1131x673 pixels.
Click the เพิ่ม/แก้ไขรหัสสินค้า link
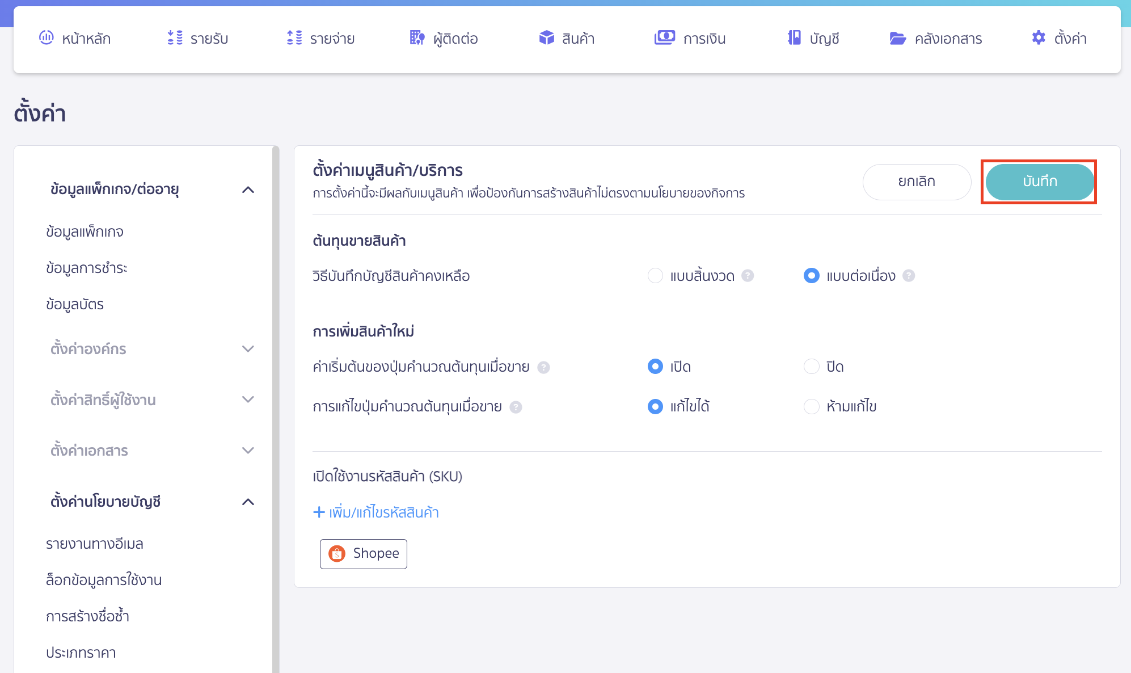pos(377,512)
